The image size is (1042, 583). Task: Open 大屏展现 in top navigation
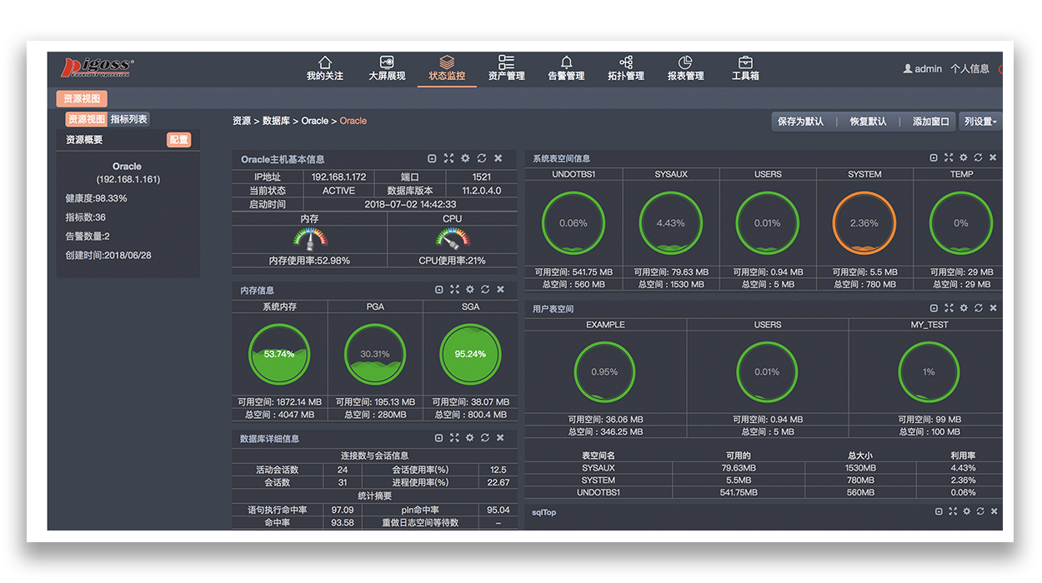click(x=387, y=68)
